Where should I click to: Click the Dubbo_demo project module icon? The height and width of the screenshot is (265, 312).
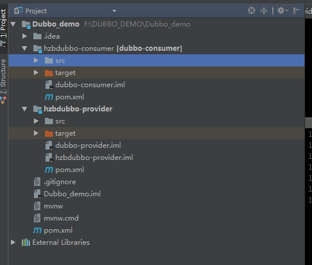coord(26,25)
